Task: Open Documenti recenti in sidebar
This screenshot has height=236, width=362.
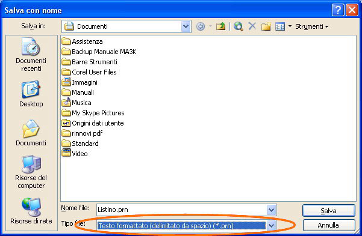Action: [x=31, y=55]
